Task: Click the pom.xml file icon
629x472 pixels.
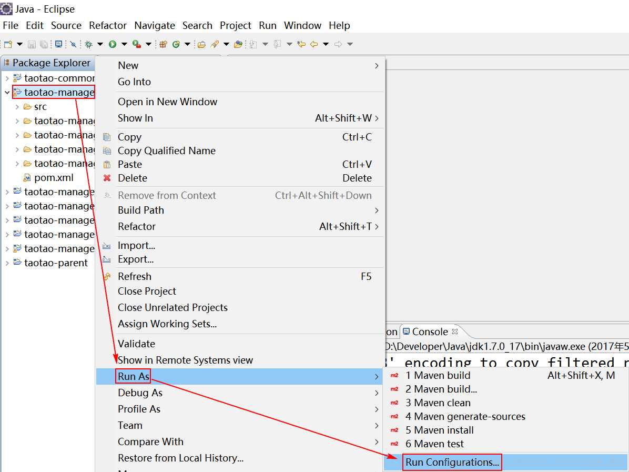Action: (27, 177)
